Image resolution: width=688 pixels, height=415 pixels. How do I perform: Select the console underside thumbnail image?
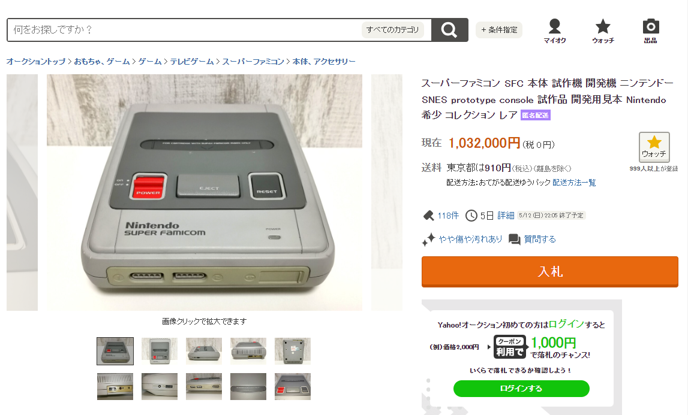(x=293, y=351)
